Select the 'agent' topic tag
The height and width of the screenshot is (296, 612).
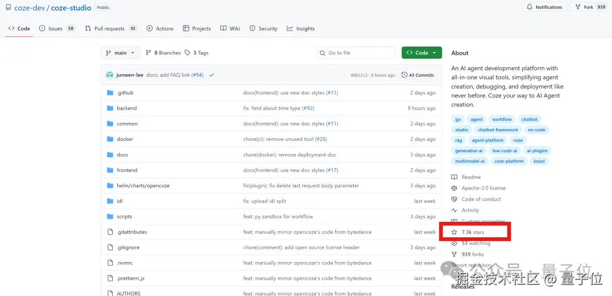tap(476, 119)
